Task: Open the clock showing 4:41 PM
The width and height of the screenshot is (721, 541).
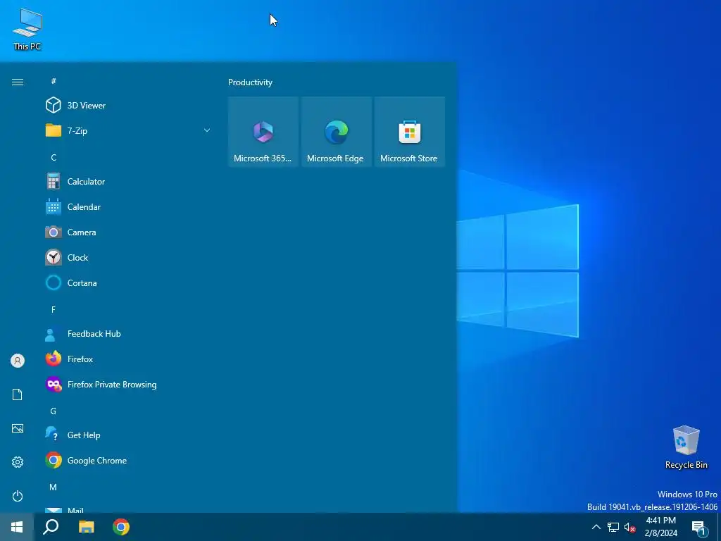Action: click(660, 527)
